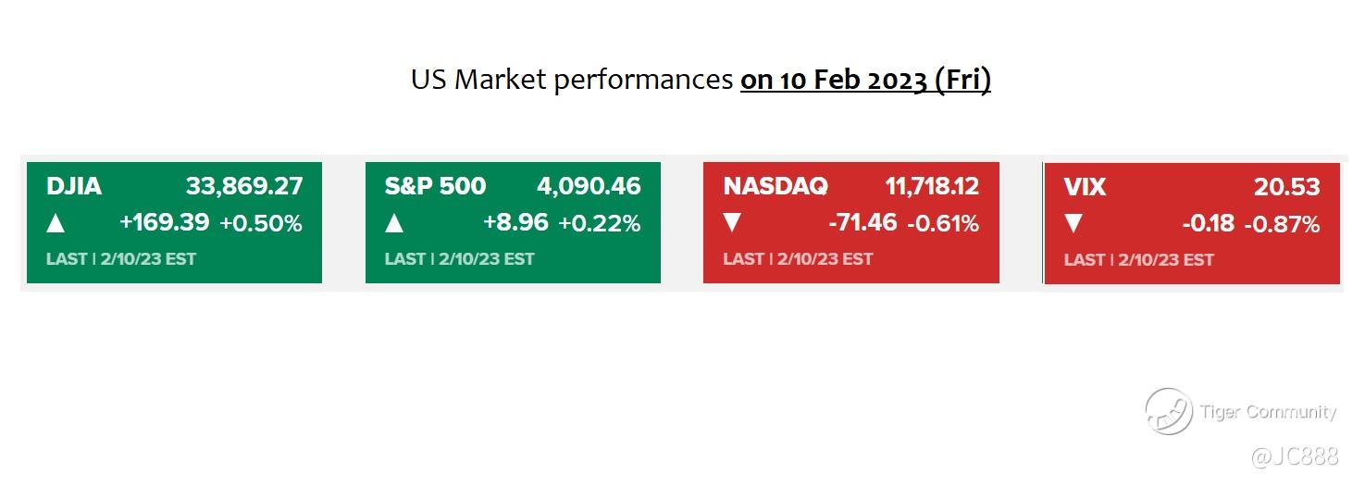The width and height of the screenshot is (1365, 487).
Task: Click the DJIA value 33,869.27
Action: coord(244,186)
